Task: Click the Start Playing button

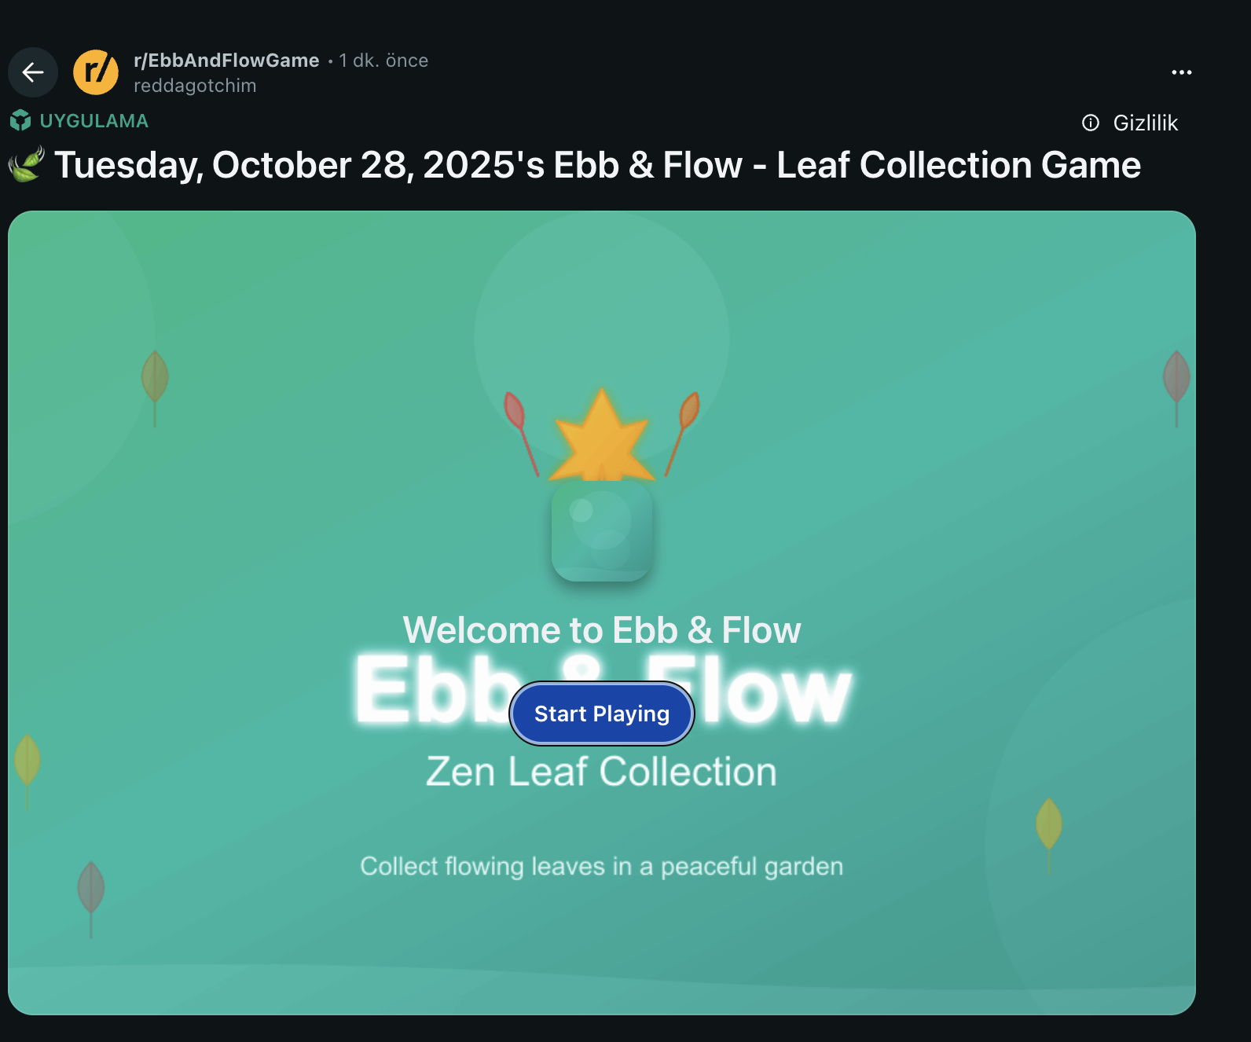Action: (602, 714)
